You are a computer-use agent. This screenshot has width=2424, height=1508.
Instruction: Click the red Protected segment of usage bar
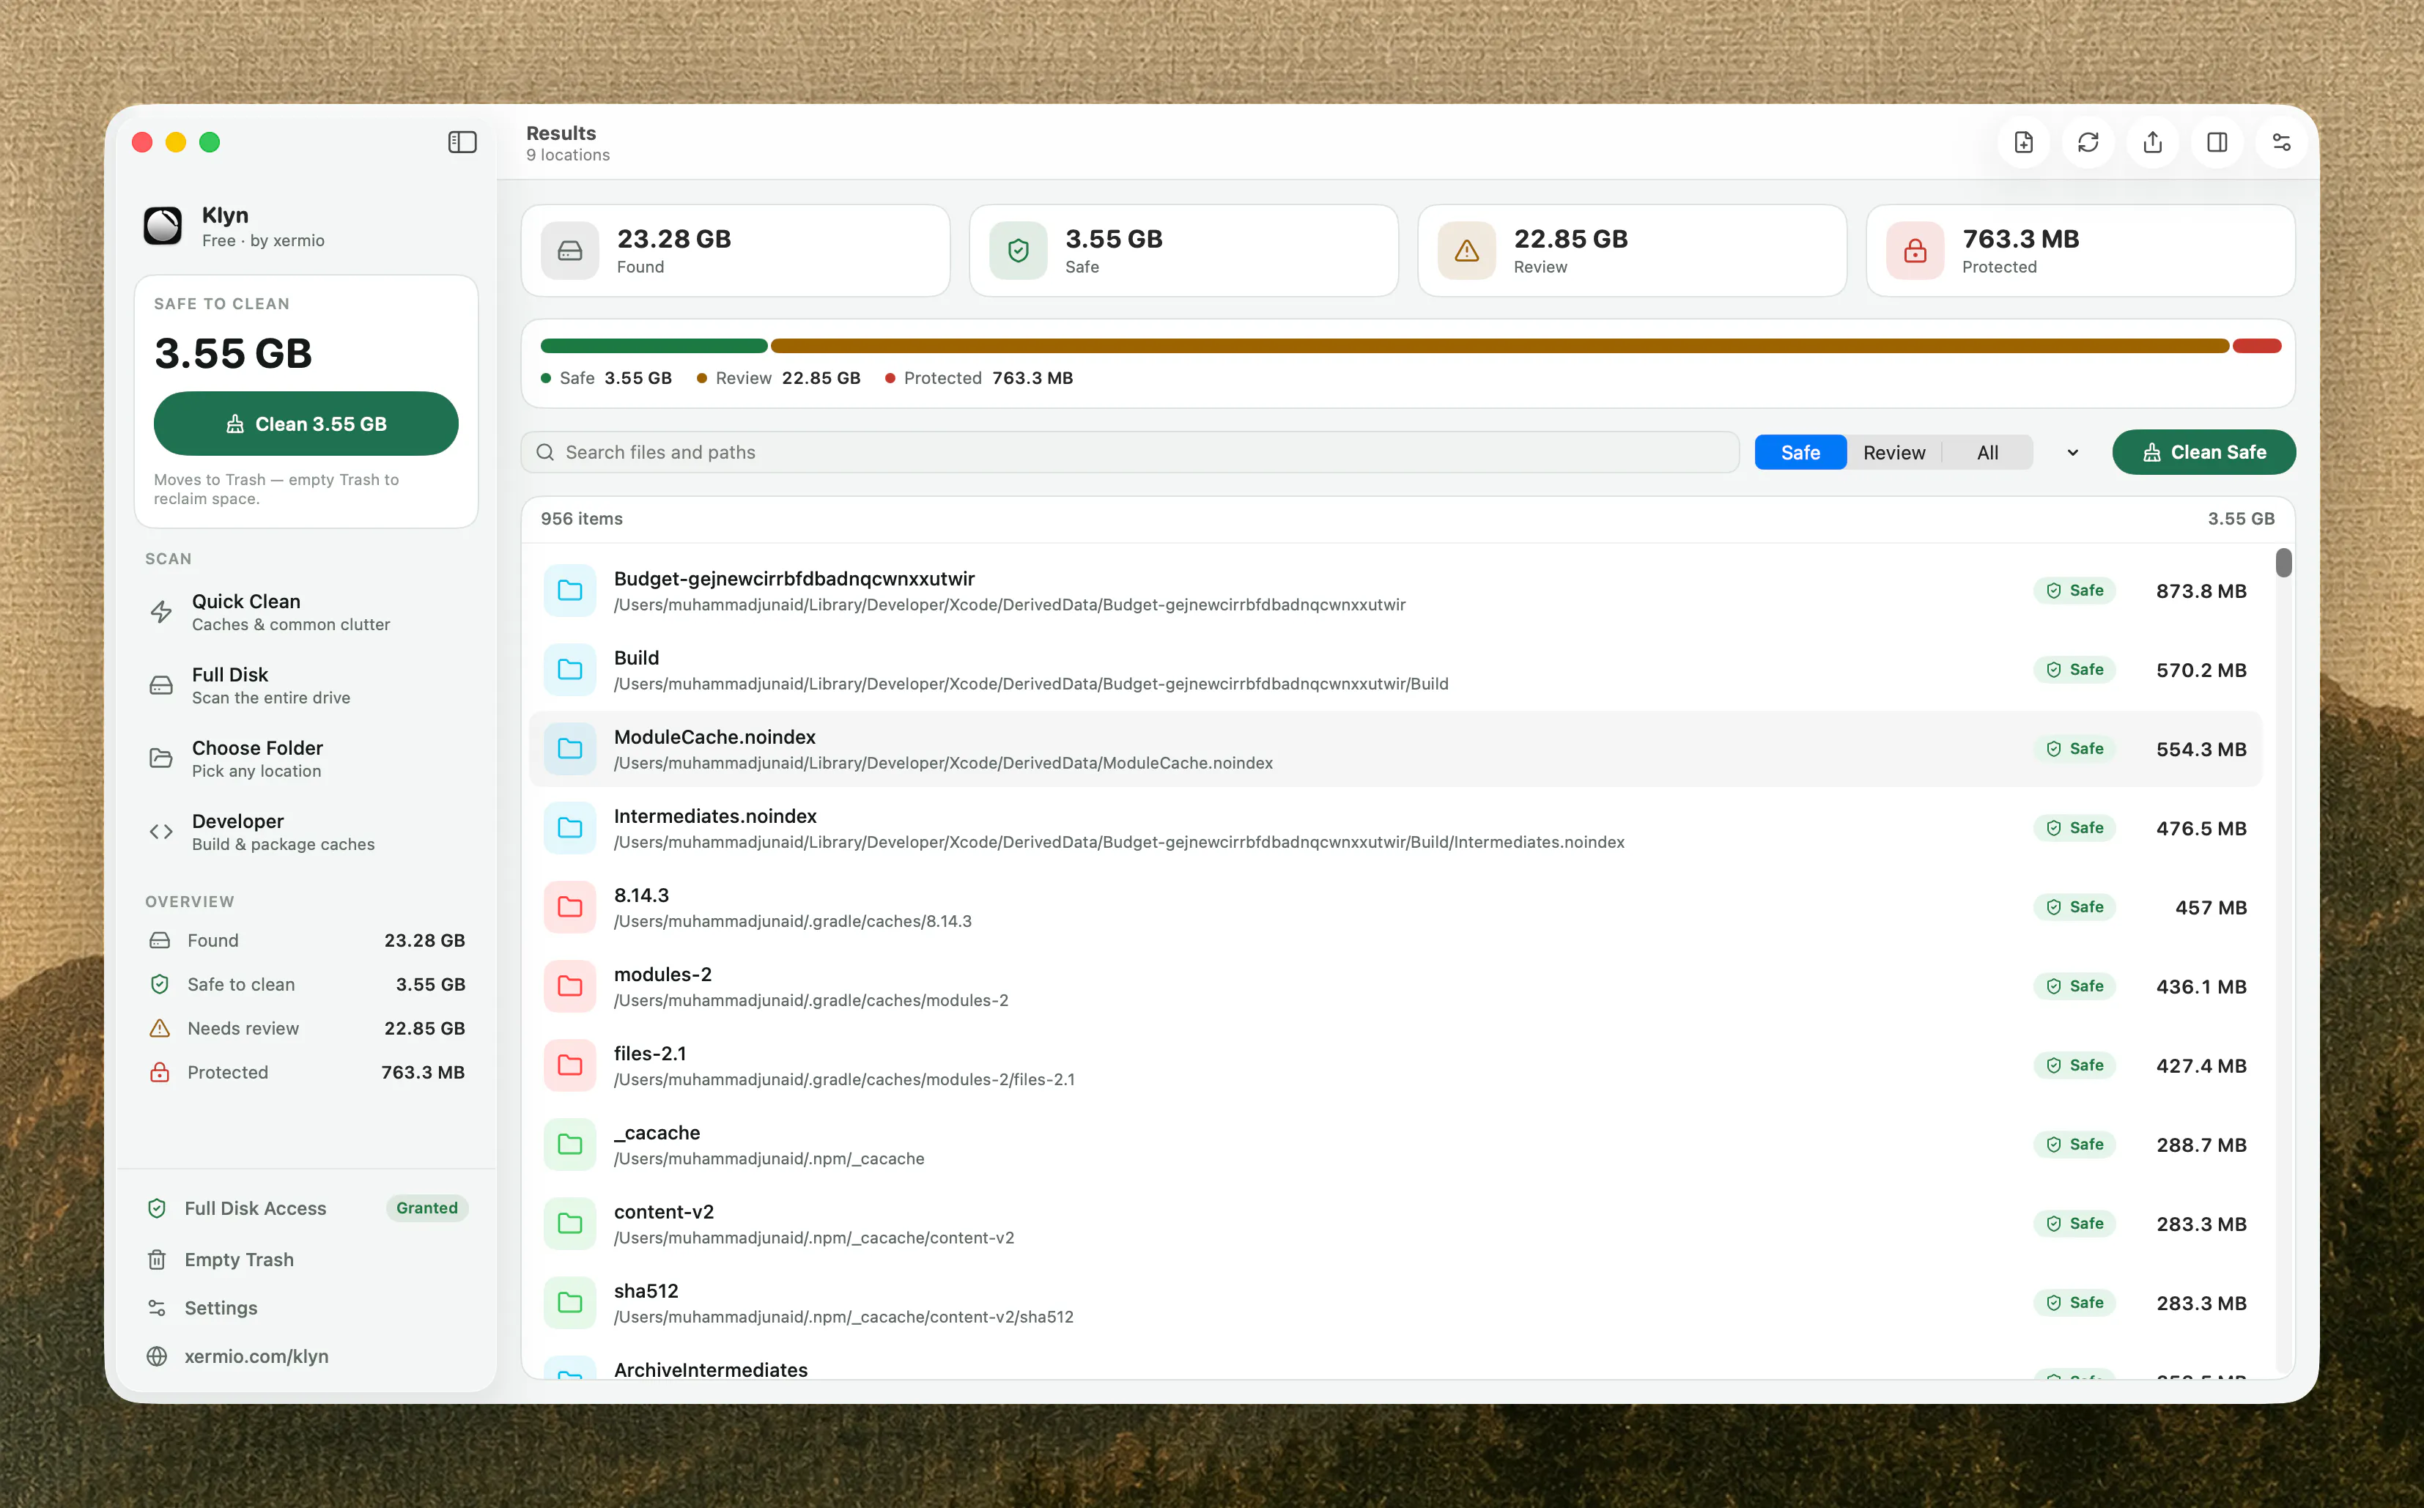pos(2256,346)
